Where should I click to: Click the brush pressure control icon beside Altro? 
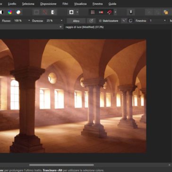(91, 21)
